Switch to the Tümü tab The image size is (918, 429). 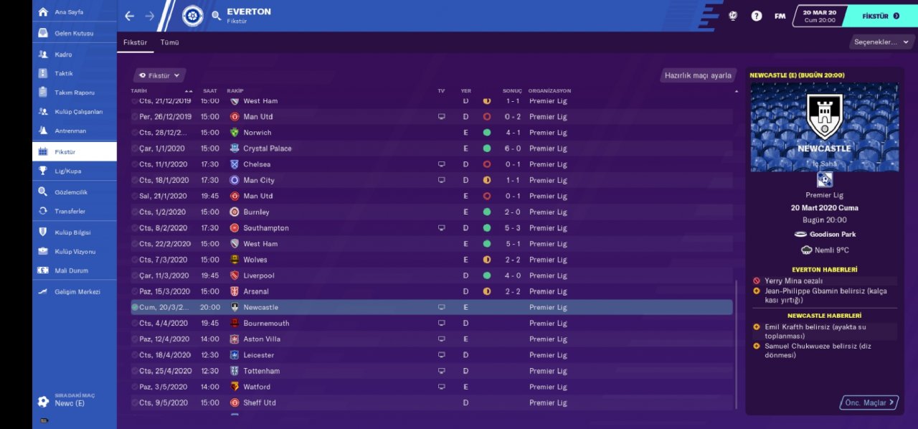[x=169, y=42]
